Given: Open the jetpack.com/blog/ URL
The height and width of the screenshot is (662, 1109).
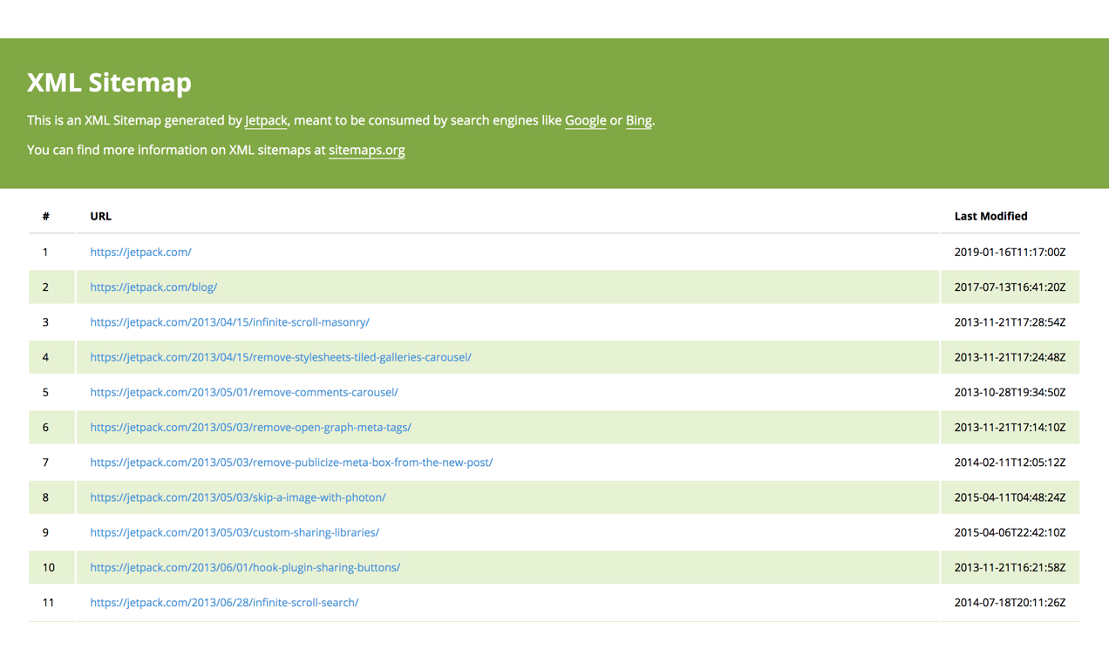Looking at the screenshot, I should 153,287.
